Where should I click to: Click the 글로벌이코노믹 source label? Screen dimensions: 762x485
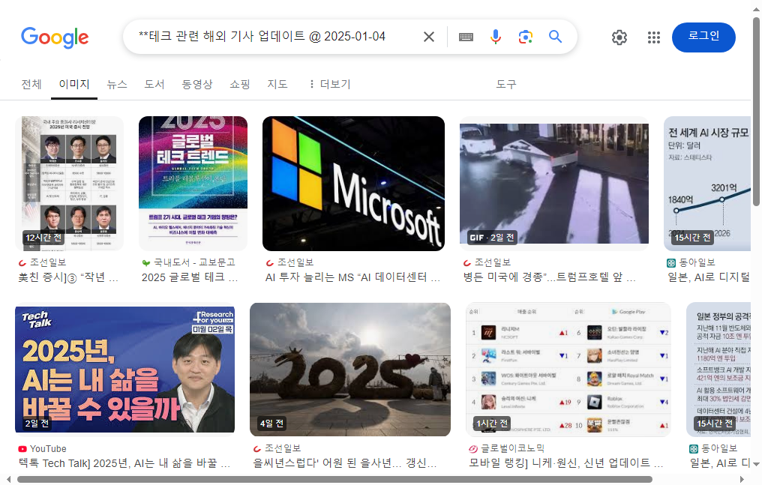coord(513,448)
